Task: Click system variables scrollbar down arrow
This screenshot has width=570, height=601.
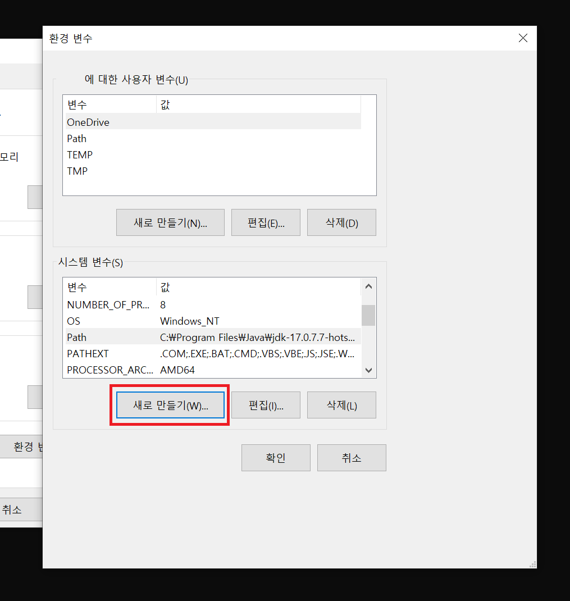Action: [368, 370]
